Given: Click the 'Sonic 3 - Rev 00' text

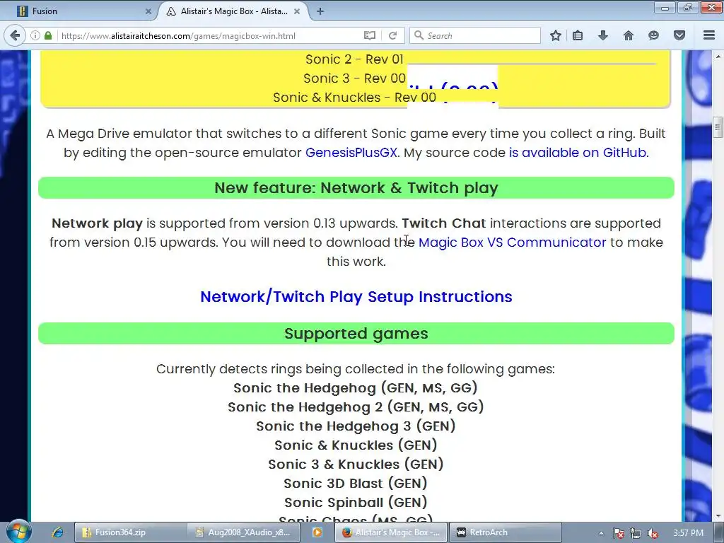Looking at the screenshot, I should tap(354, 78).
